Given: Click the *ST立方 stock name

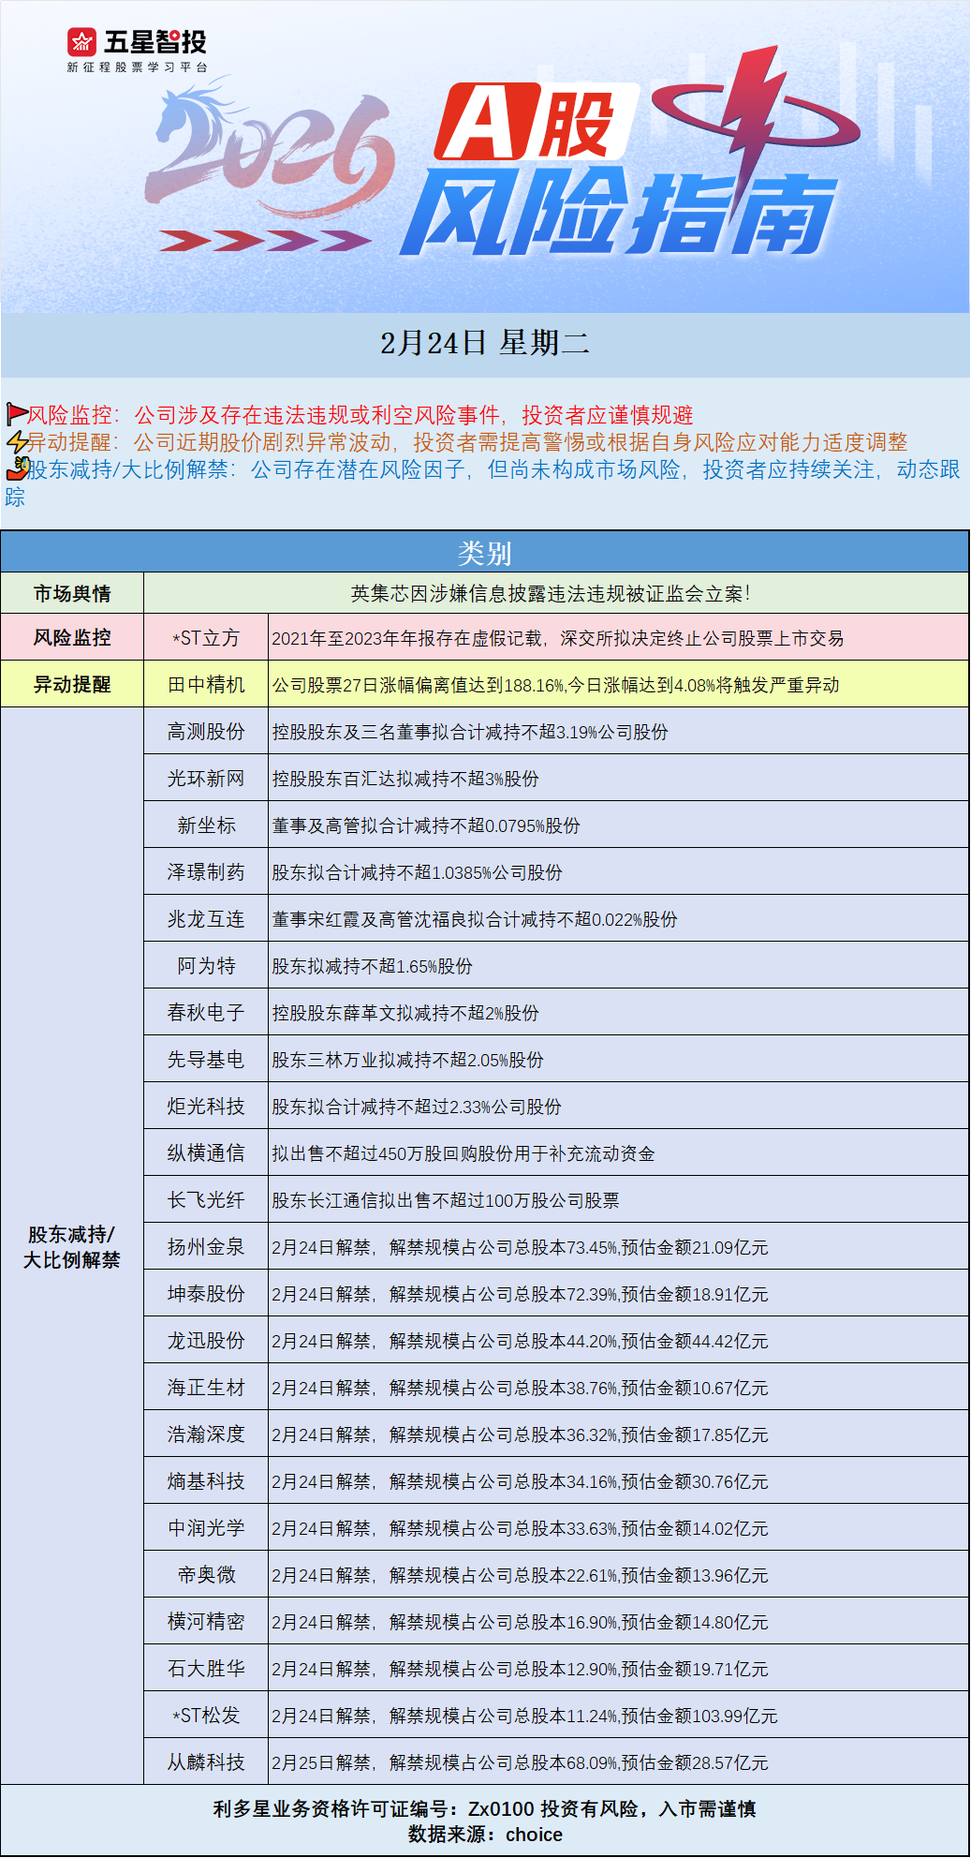Looking at the screenshot, I should [206, 638].
